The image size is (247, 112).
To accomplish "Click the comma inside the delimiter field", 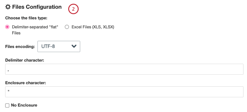I will click(8, 71).
